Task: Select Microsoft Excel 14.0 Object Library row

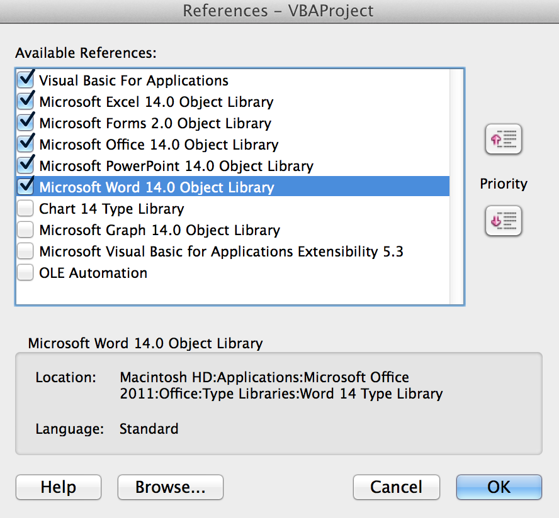Action: click(233, 102)
